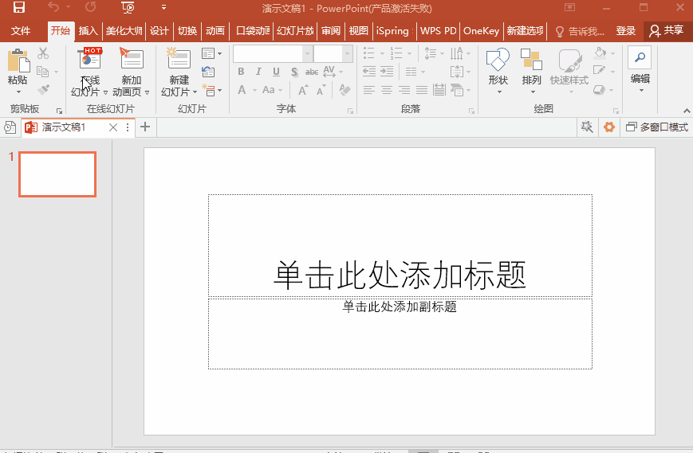
Task: Toggle Underline text formatting
Action: (276, 72)
